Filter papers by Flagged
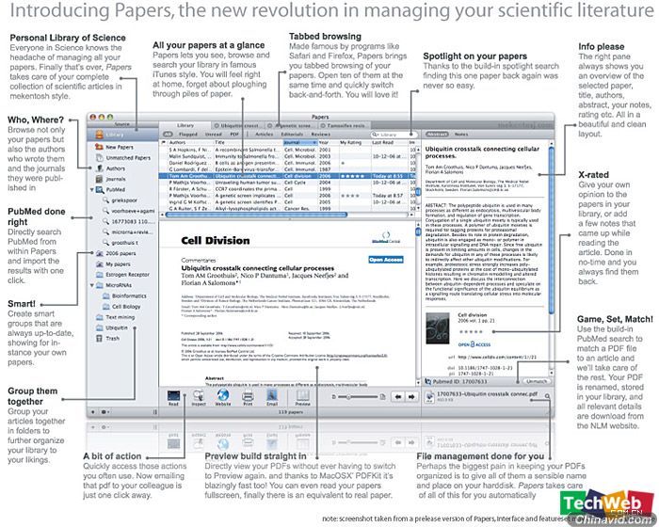This screenshot has height=527, width=659. (188, 134)
